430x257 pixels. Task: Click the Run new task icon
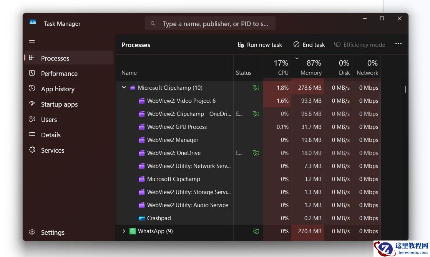[x=241, y=45]
